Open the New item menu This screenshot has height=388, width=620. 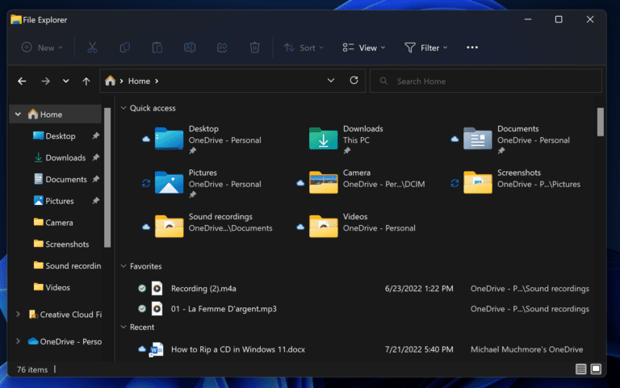(x=42, y=48)
